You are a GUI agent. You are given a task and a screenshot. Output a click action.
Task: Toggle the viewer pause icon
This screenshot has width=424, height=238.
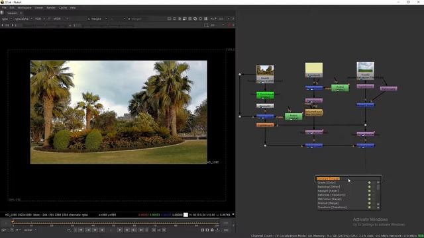[x=206, y=19]
